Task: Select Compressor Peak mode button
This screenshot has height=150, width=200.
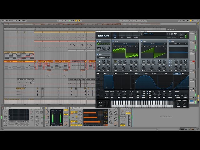Action: (x=66, y=114)
